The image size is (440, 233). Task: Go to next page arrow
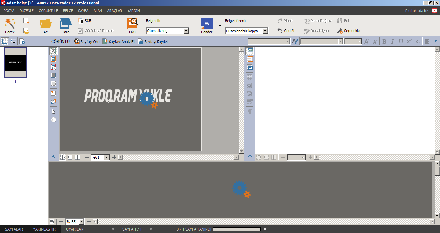151,229
